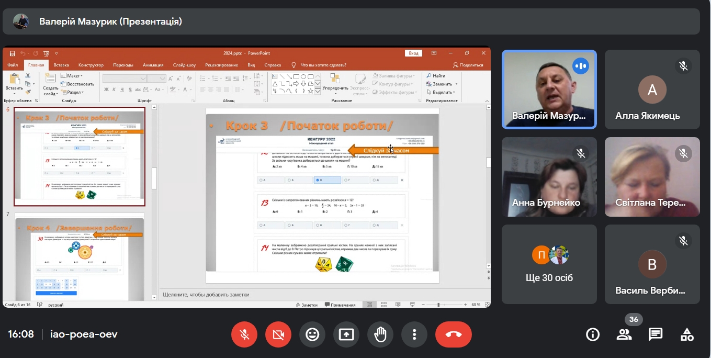The height and width of the screenshot is (358, 711).
Task: Show the participants list
Action: coord(624,334)
